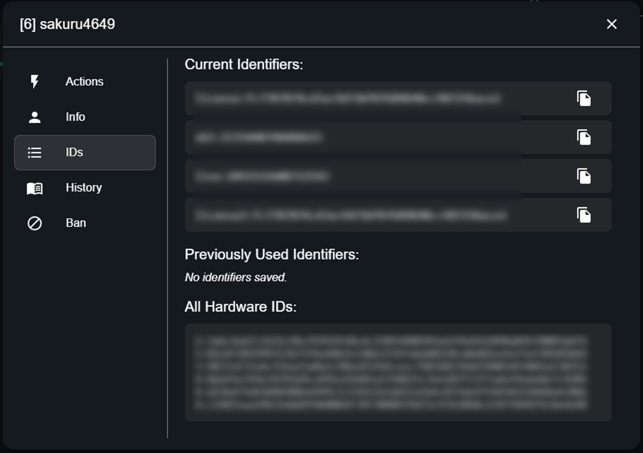Open the Actions tab label
This screenshot has height=453, width=643.
(x=84, y=81)
